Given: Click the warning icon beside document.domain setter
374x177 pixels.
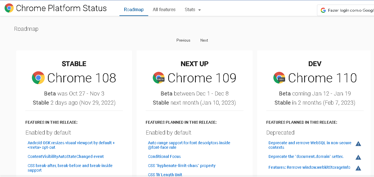Looking at the screenshot, I should pos(358,157).
